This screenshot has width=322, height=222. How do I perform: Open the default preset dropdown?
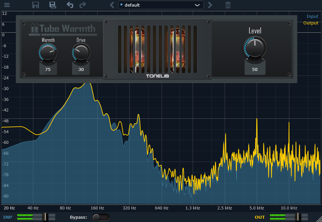[161, 5]
